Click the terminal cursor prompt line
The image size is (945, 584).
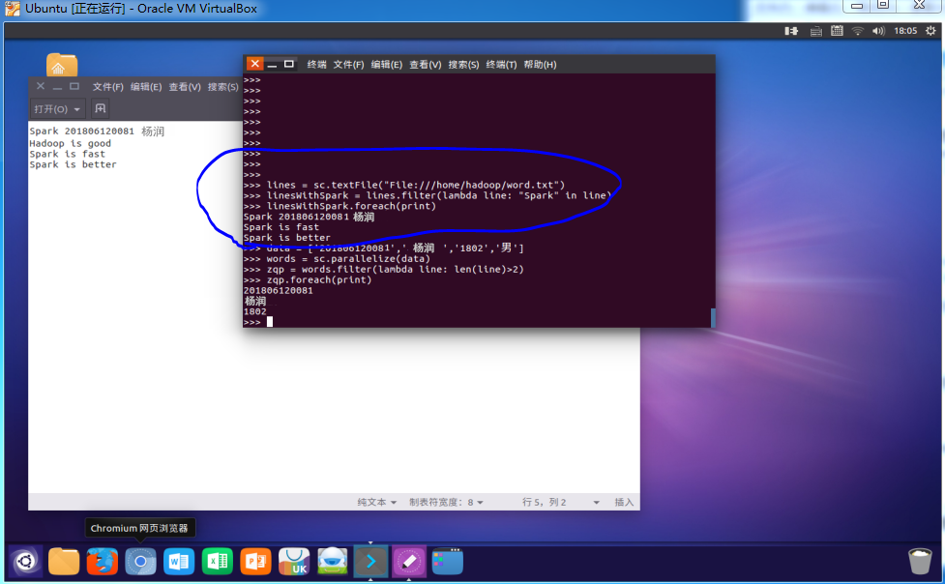point(258,322)
